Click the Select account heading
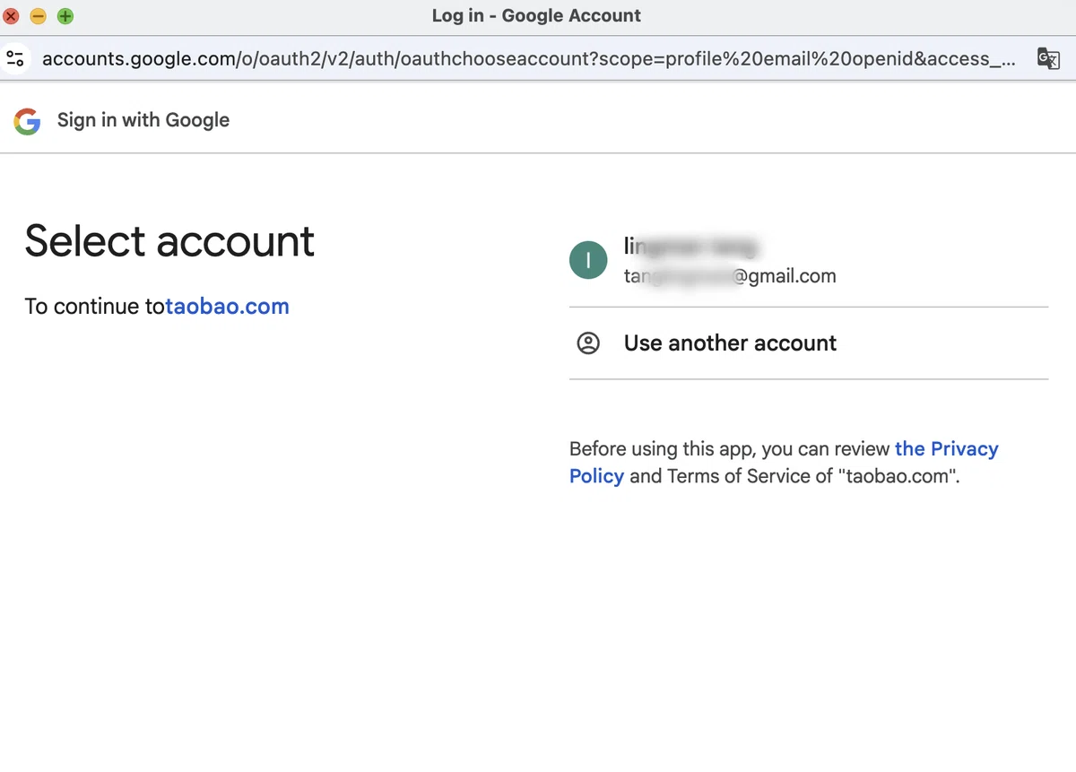1076x772 pixels. point(169,241)
